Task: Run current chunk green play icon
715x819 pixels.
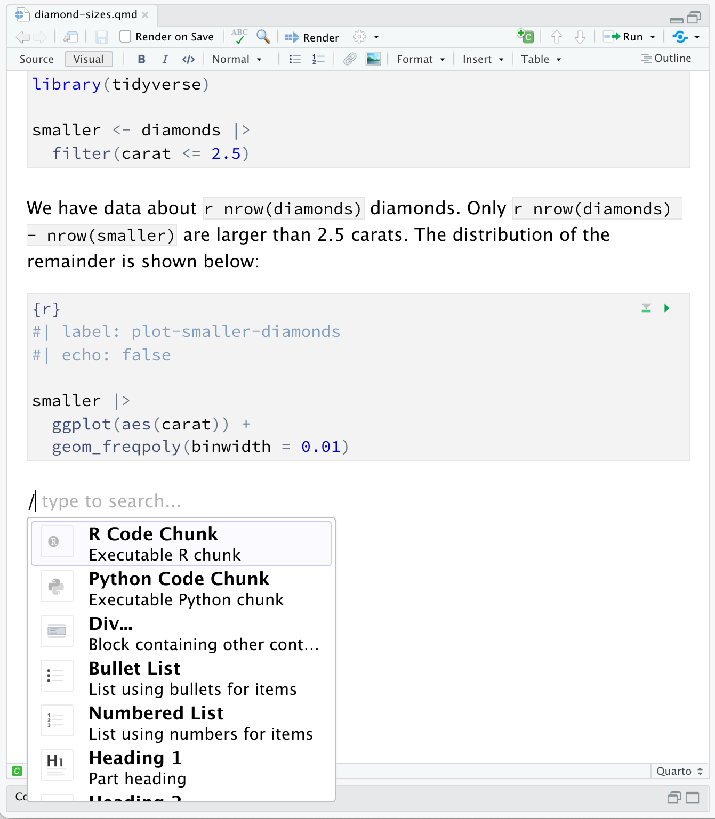Action: tap(666, 308)
